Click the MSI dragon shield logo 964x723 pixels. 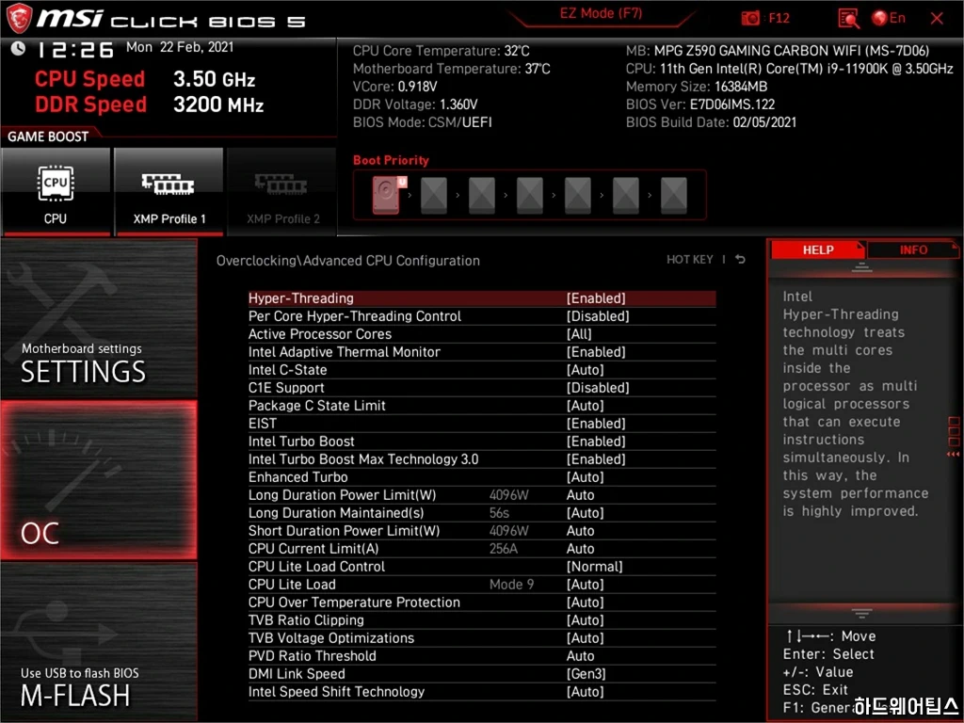pos(19,18)
